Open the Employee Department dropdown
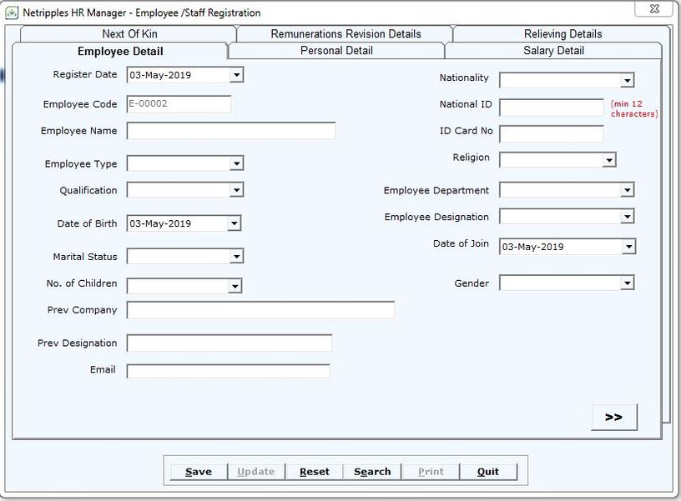681x501 pixels. click(x=627, y=190)
